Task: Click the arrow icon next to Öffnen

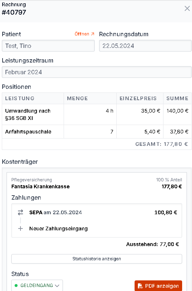Action: click(93, 34)
